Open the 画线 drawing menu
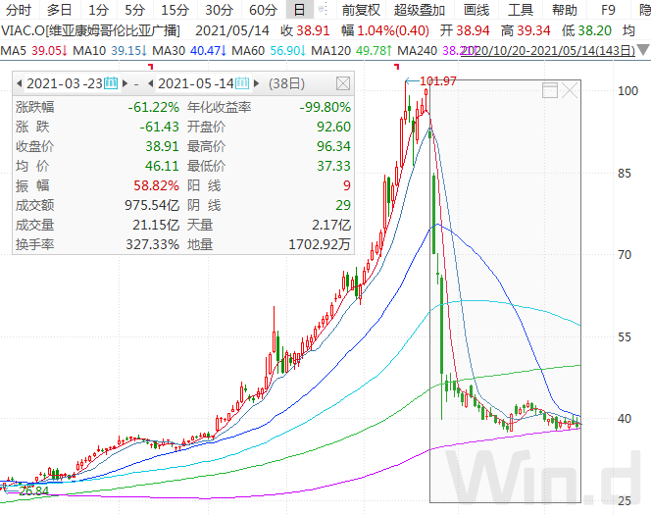651x515 pixels. 476,9
